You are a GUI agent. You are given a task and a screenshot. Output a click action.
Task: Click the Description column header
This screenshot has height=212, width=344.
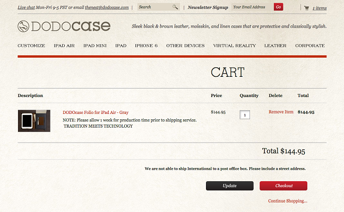[30, 95]
